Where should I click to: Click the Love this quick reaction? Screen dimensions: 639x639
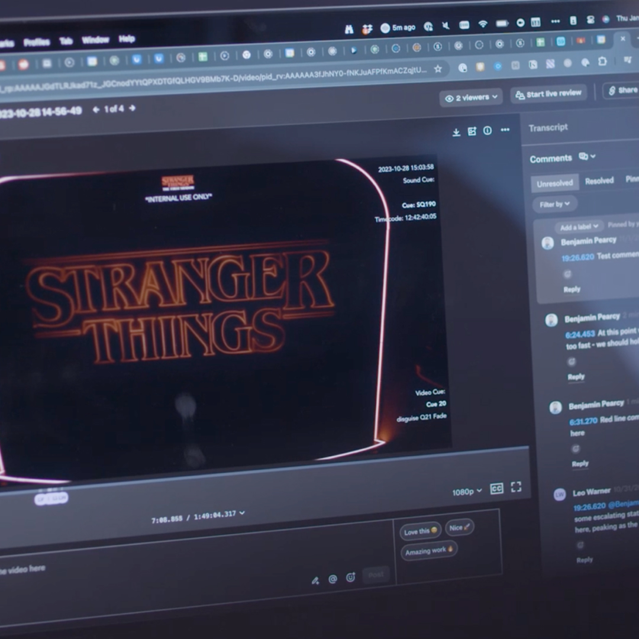click(420, 531)
